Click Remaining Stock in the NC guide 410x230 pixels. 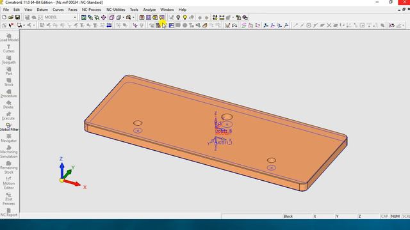[x=8, y=167]
